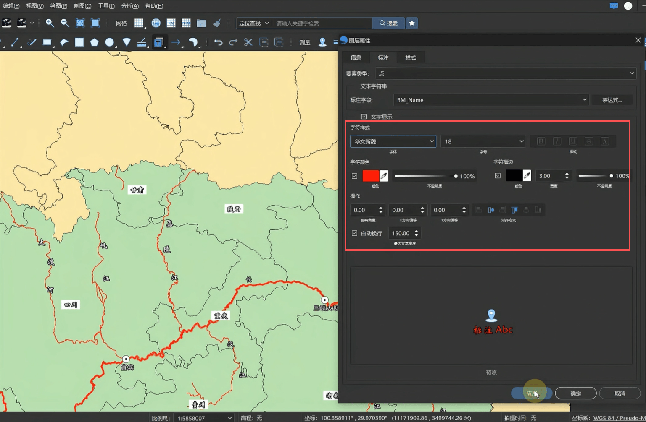Toggle the 字符描边 enable checkbox
The image size is (646, 422).
498,175
